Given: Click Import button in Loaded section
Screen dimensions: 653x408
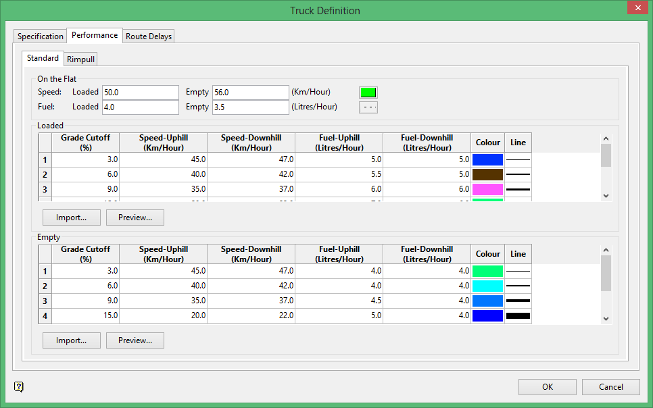Looking at the screenshot, I should coord(72,218).
